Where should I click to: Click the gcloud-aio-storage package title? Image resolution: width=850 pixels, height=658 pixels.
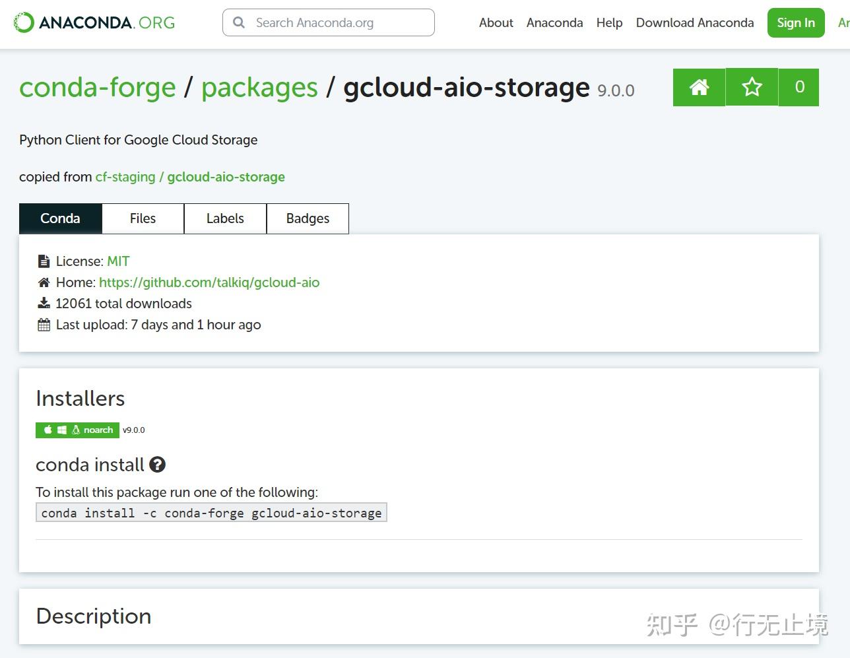467,87
